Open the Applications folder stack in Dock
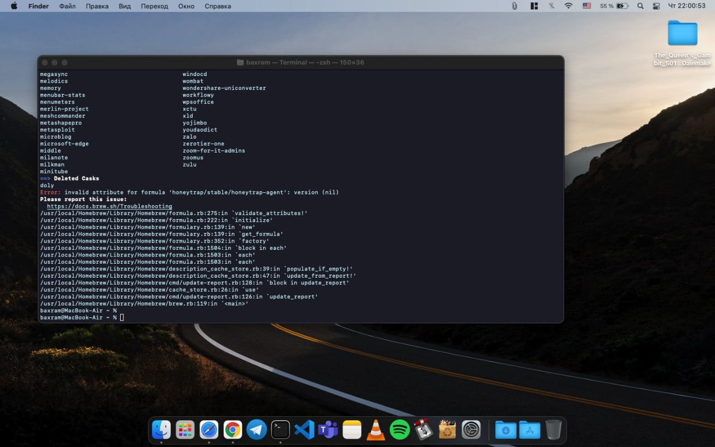The width and height of the screenshot is (715, 447). coord(530,430)
